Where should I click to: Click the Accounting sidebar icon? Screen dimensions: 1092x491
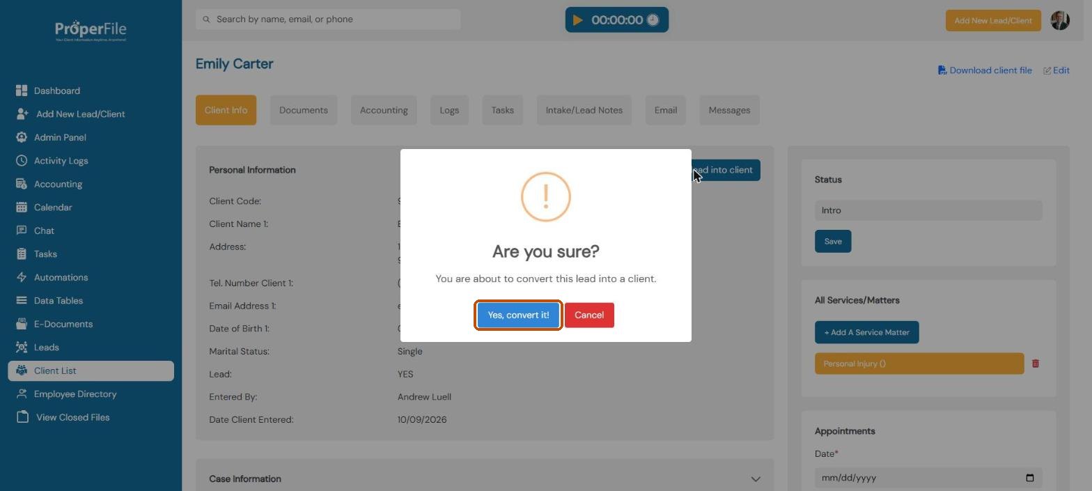(x=22, y=184)
